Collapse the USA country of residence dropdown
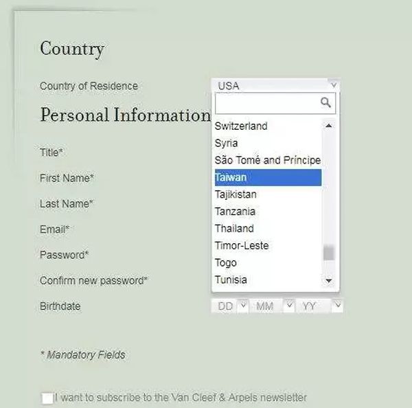The width and height of the screenshot is (412, 408). (x=275, y=85)
